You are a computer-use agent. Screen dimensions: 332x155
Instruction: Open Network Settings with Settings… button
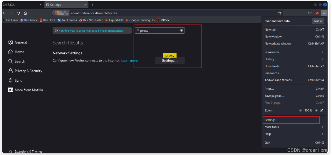[x=170, y=61]
